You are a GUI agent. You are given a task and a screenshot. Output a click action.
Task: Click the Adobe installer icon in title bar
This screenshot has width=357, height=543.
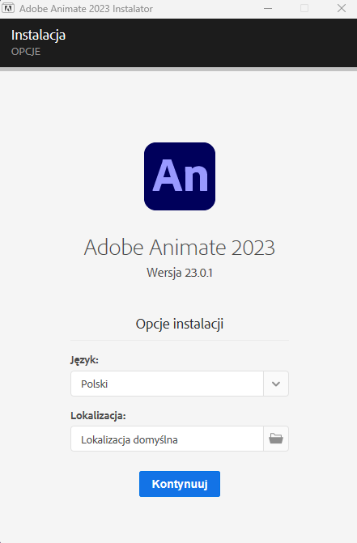pos(8,8)
